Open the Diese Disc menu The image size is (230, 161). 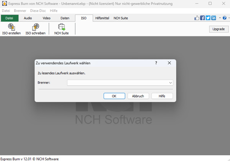pyautogui.click(x=38, y=11)
